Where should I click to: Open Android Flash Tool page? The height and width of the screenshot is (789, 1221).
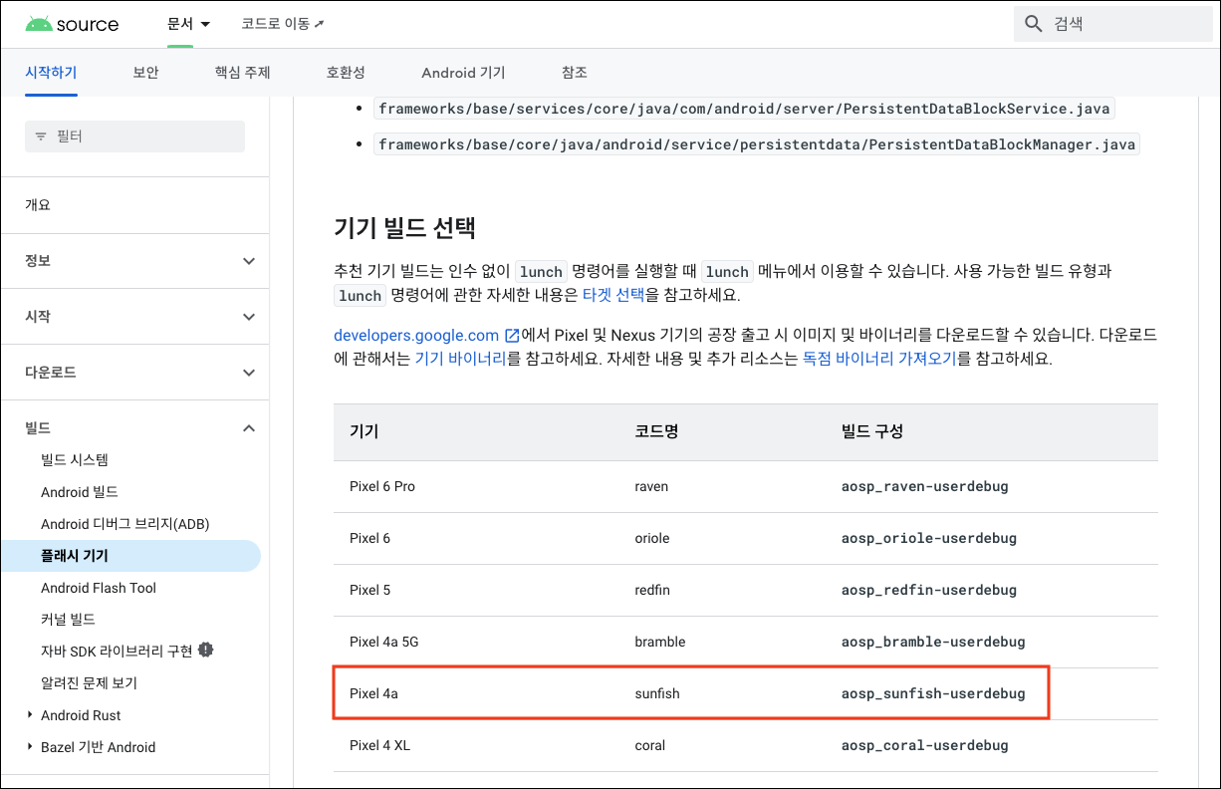coord(99,588)
